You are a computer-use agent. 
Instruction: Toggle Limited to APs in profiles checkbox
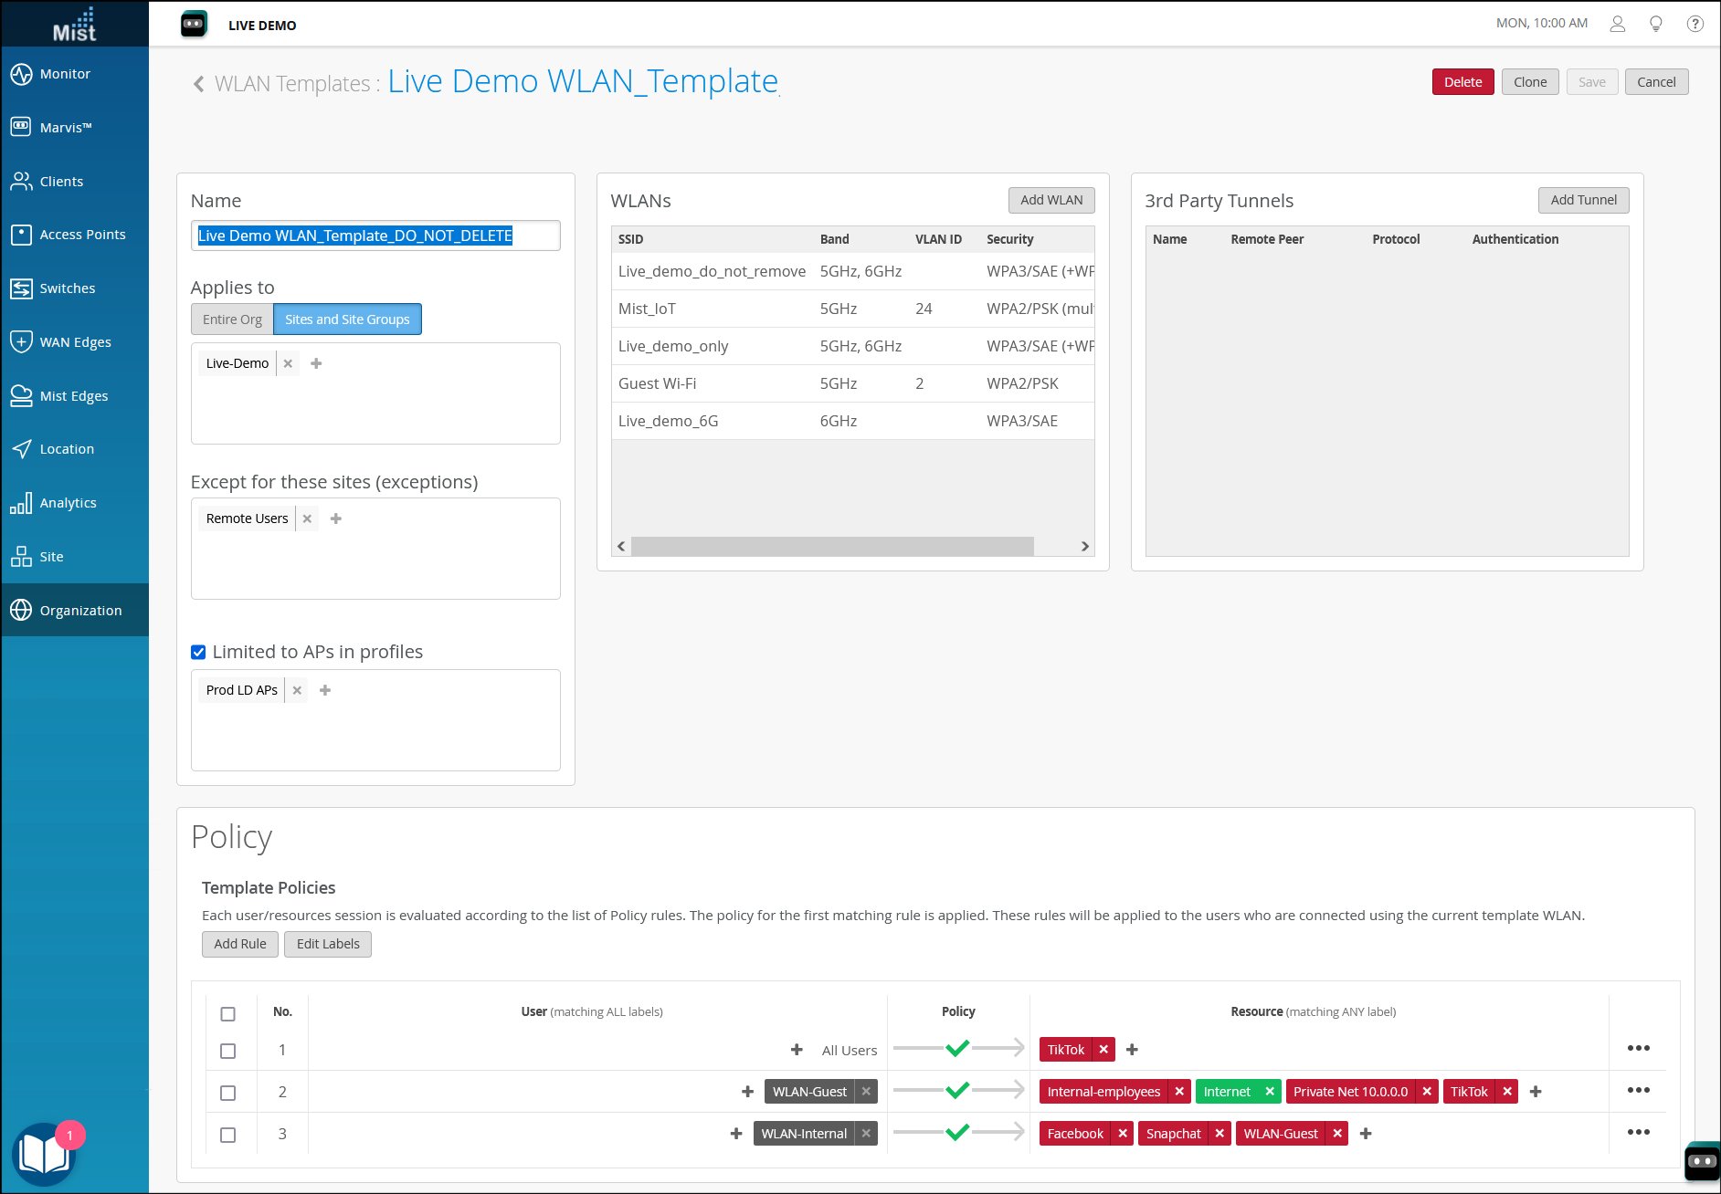point(198,652)
